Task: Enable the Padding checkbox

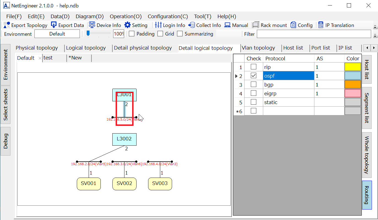Action: [x=132, y=34]
